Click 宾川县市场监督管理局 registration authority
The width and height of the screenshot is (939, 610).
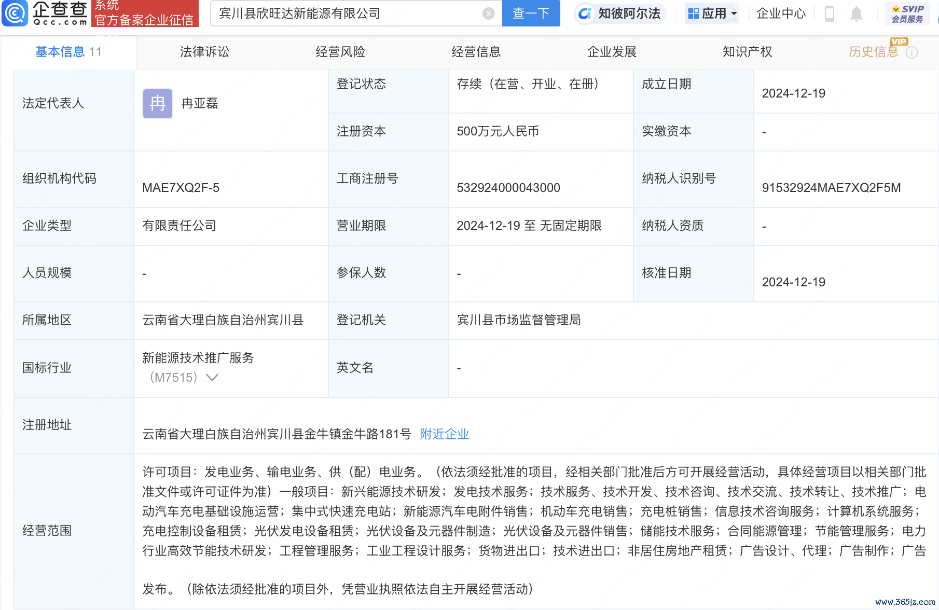click(519, 320)
